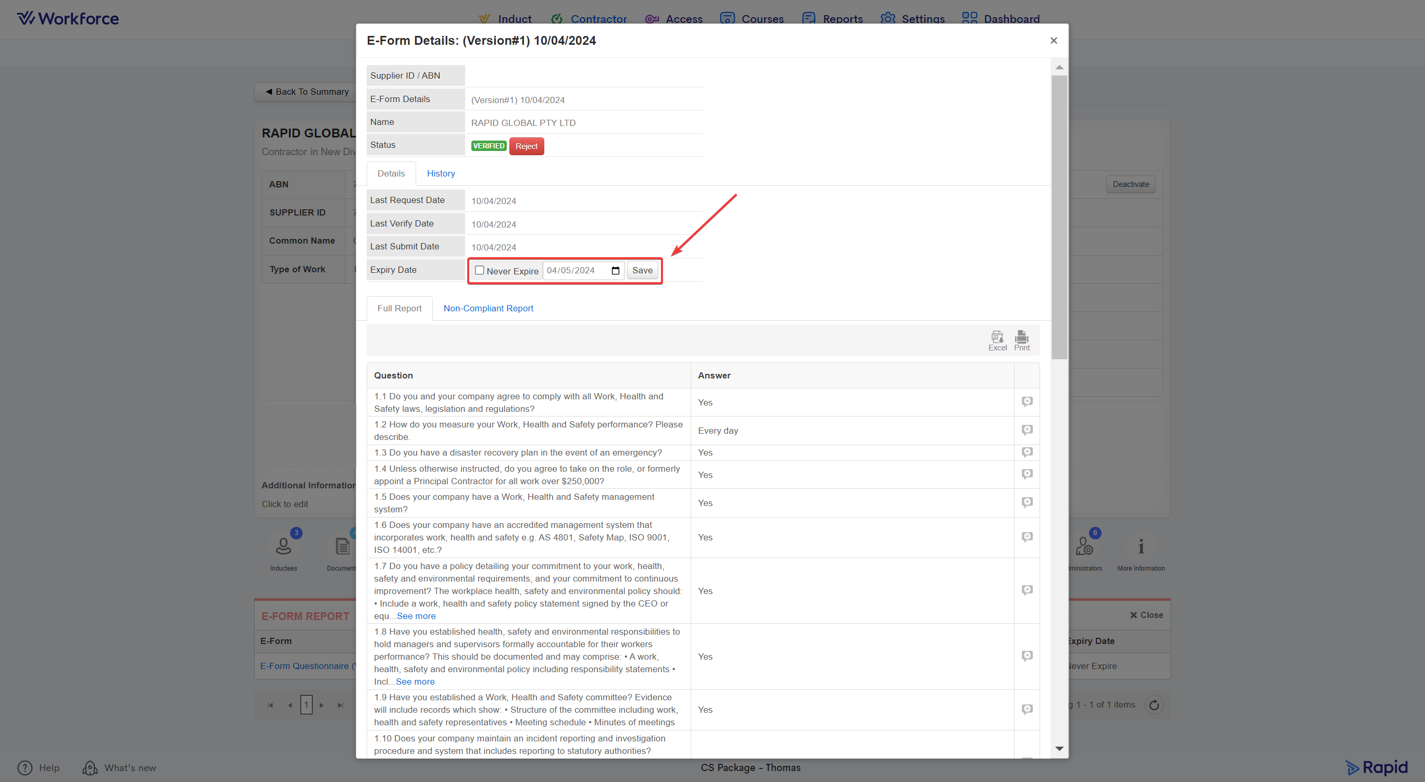
Task: Click the Rapid logo at bottom right
Action: 1377,767
